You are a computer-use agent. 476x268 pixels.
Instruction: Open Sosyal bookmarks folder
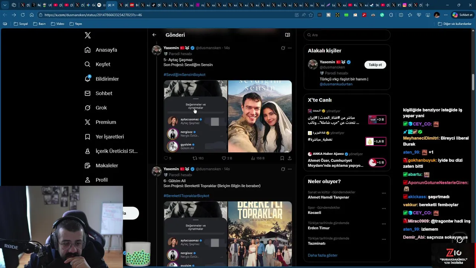[21, 24]
